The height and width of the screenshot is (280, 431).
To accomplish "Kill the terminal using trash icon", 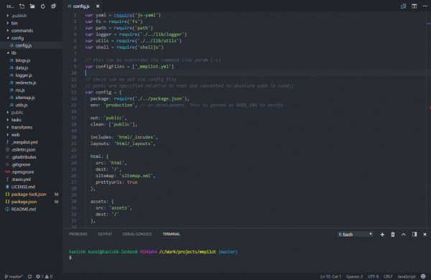I will pos(393,234).
